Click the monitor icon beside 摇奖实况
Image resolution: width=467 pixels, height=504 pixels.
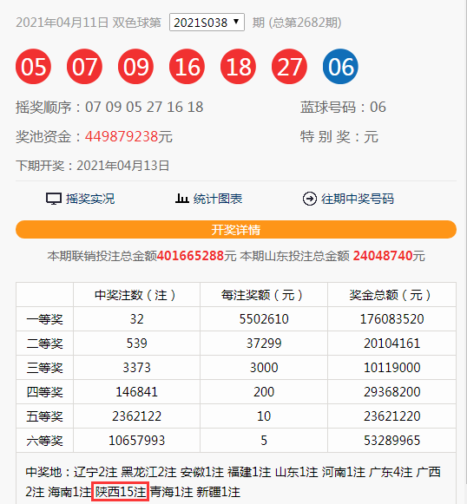click(54, 199)
